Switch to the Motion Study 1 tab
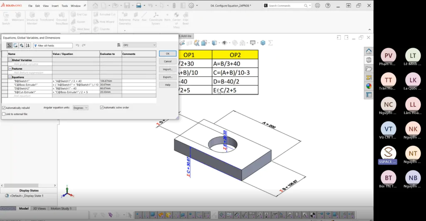426x221 pixels. [61, 209]
